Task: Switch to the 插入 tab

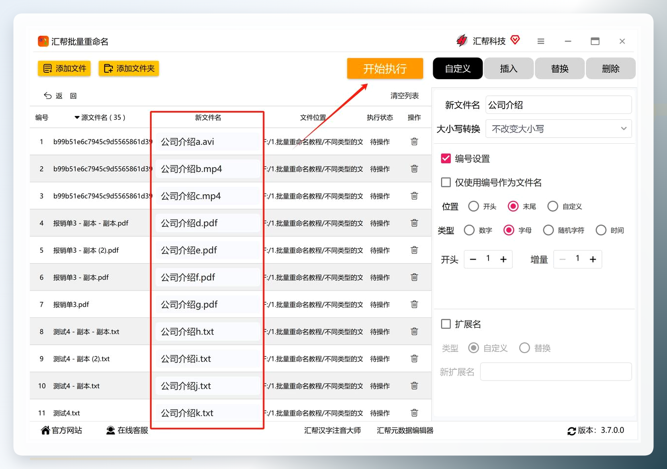Action: pos(509,68)
